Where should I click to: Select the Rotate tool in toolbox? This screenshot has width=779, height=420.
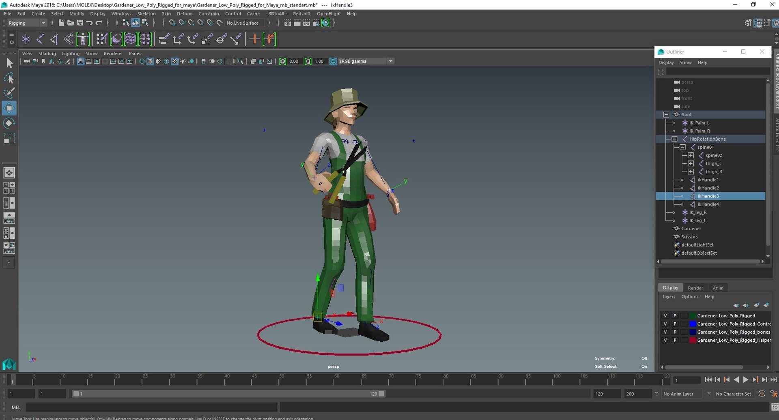[9, 123]
